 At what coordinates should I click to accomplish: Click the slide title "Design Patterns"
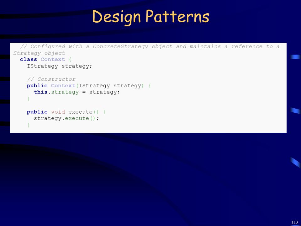coord(151,17)
